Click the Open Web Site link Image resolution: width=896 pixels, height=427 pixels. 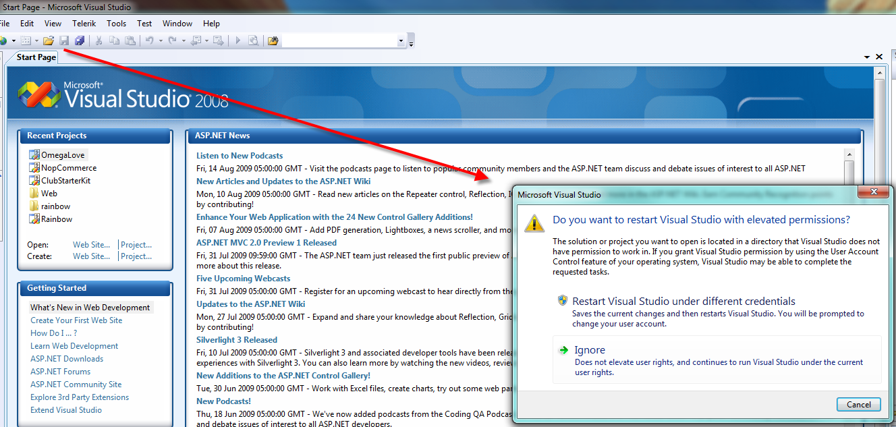[x=91, y=245]
